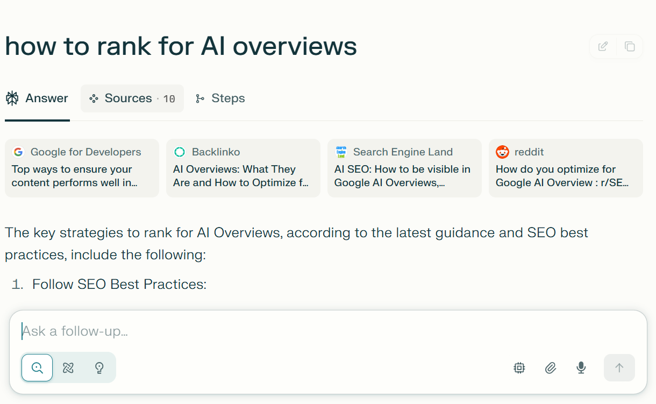Click the reddit logo icon

[x=502, y=152]
